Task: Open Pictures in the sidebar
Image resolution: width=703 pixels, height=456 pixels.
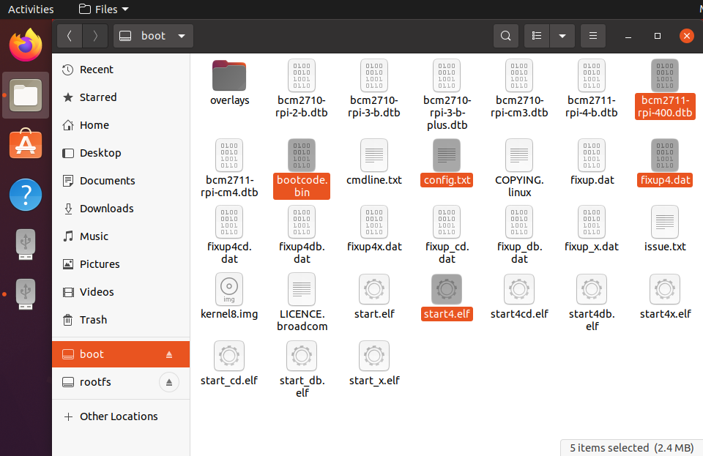Action: [121, 263]
